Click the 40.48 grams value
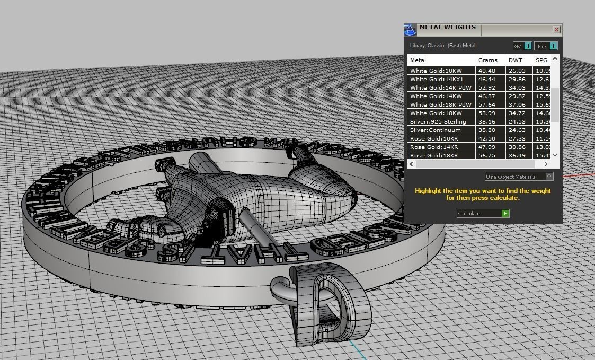This screenshot has height=360, width=595. pyautogui.click(x=487, y=71)
